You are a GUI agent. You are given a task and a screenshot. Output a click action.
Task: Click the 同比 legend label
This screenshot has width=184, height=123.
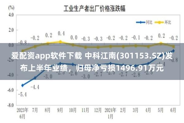[149, 22]
